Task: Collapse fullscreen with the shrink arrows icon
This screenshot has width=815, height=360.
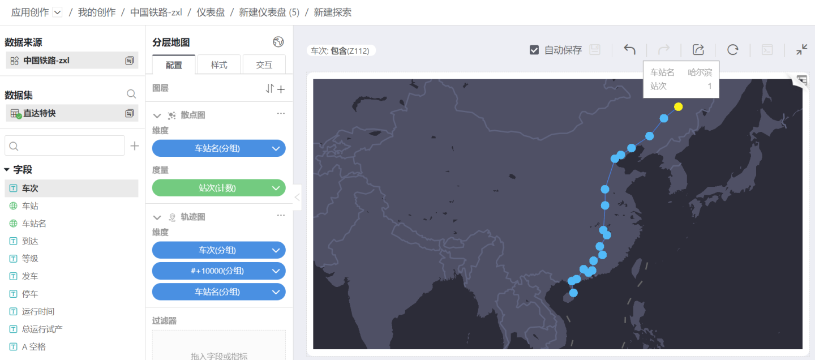Action: (x=801, y=50)
